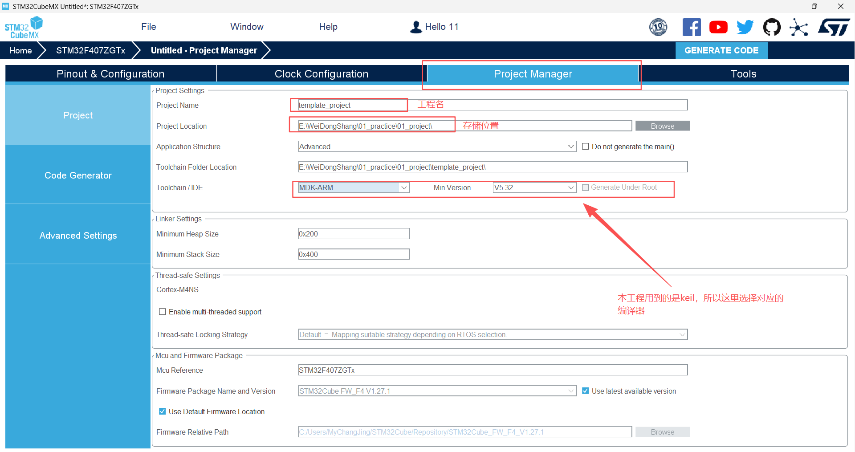Select the Project Manager tab
This screenshot has width=855, height=452.
(x=533, y=74)
